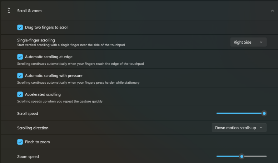Toggle Automatic scrolling with pressure checkbox
The height and width of the screenshot is (163, 278).
(20, 76)
